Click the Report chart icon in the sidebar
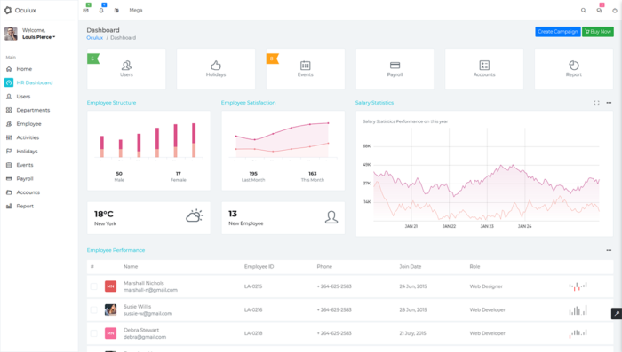This screenshot has height=352, width=622. click(9, 206)
